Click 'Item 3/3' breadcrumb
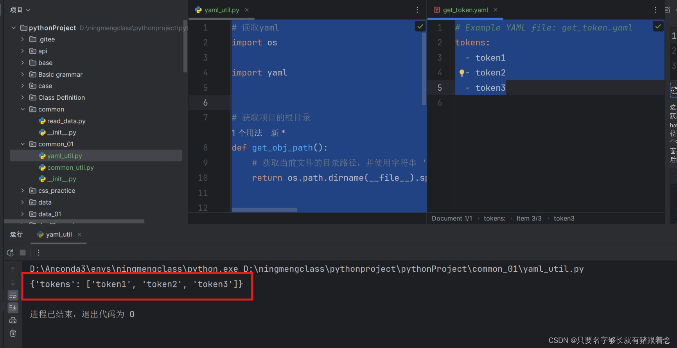Image resolution: width=677 pixels, height=348 pixels. (529, 219)
